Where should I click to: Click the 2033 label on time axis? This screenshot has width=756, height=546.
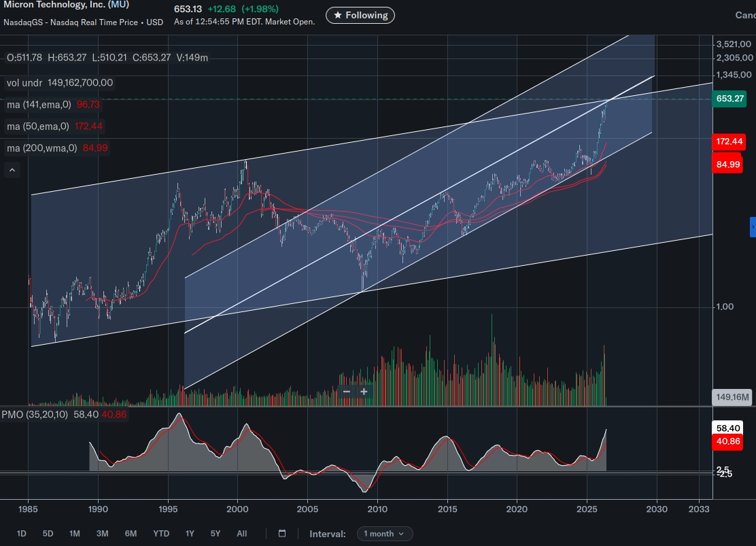coord(699,509)
